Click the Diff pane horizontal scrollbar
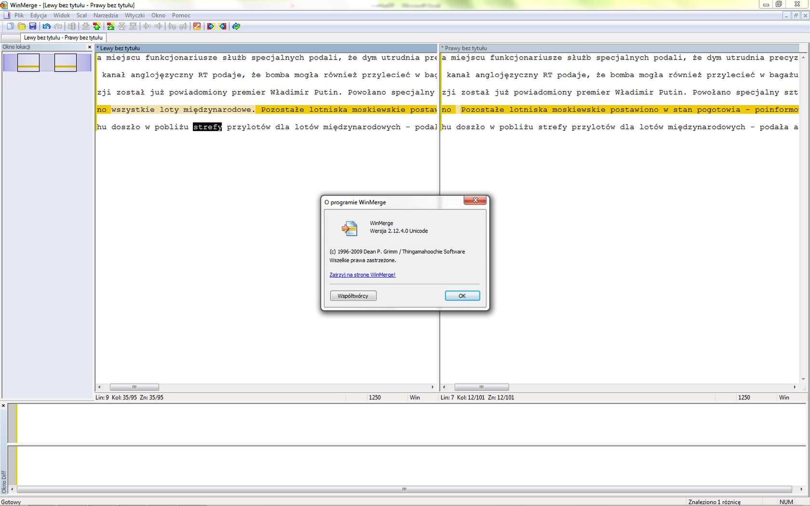The image size is (810, 506). (404, 489)
